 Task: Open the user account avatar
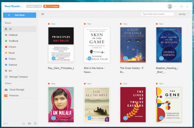(170, 6)
